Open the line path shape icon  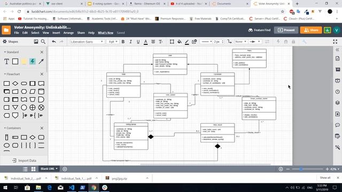(229, 42)
